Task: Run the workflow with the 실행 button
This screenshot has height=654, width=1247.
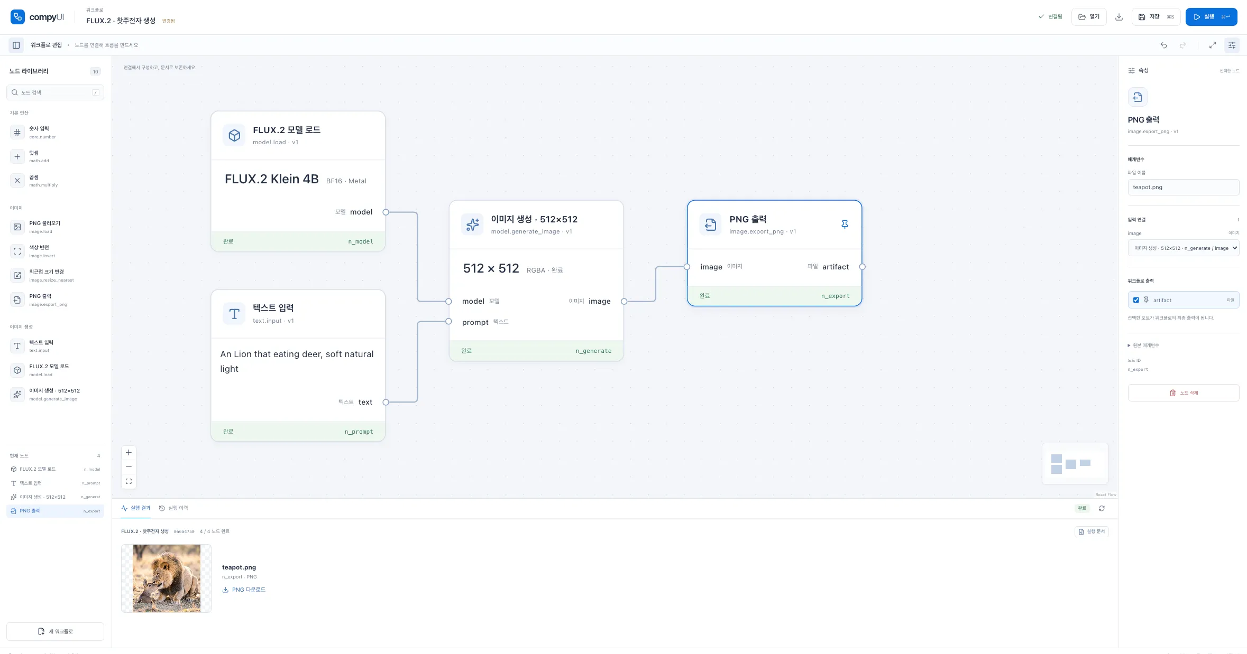Action: point(1211,17)
